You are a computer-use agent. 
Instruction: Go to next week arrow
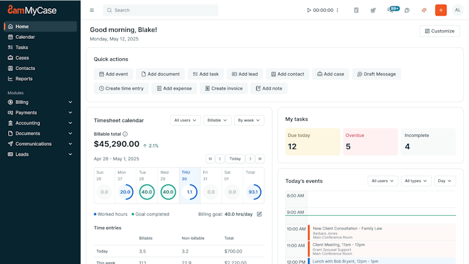[x=250, y=159]
